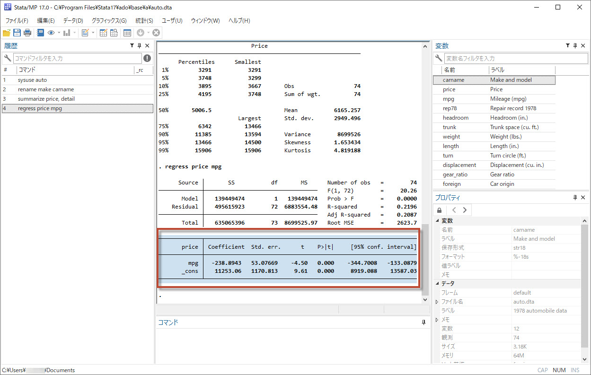Click the Print results icon
This screenshot has height=375, width=591.
pos(27,33)
